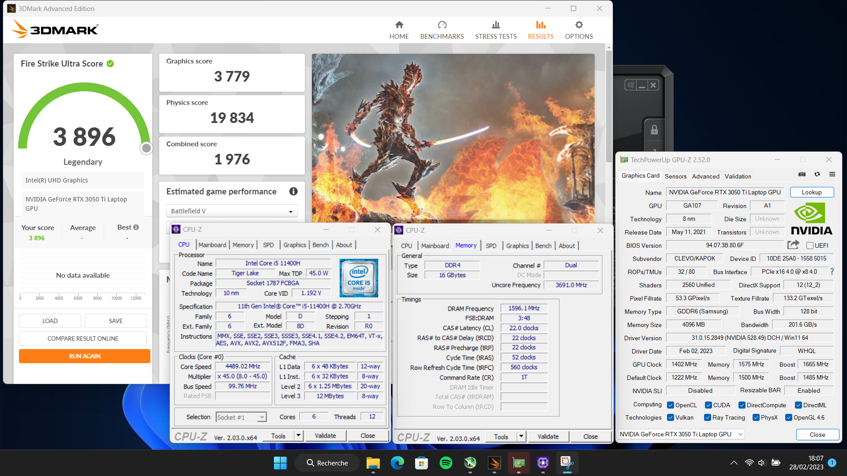The width and height of the screenshot is (847, 476).
Task: Click LOAD button in 3DMark
Action: coord(50,321)
